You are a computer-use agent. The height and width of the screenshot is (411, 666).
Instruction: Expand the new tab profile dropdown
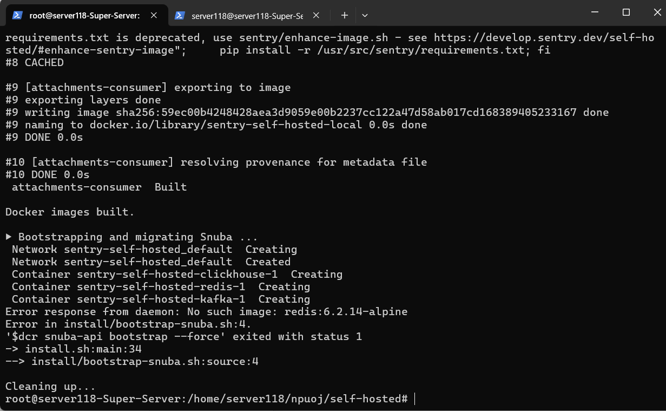(365, 16)
